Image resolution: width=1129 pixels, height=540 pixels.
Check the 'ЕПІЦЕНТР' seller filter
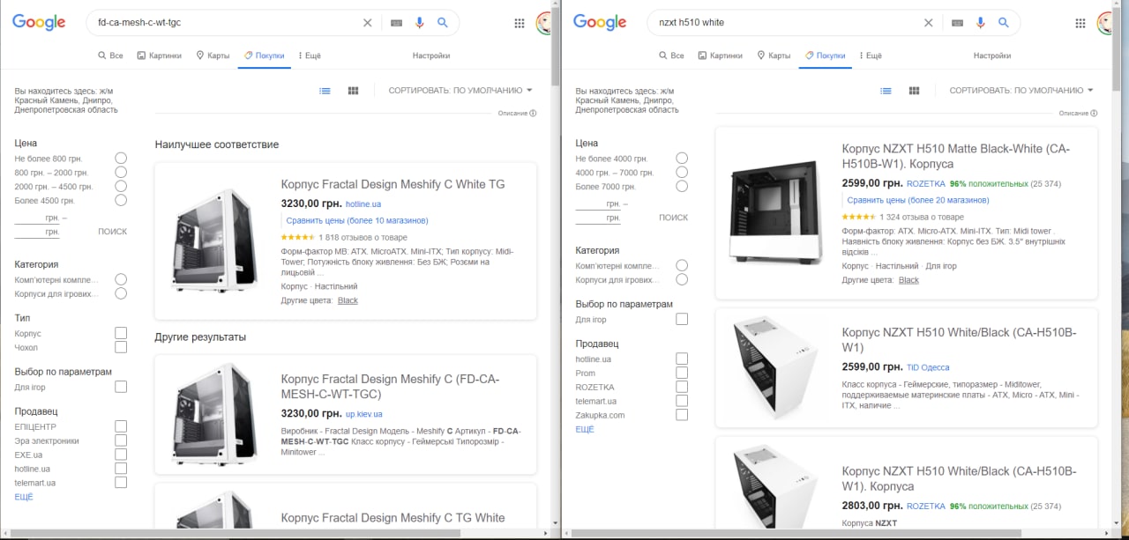point(121,426)
